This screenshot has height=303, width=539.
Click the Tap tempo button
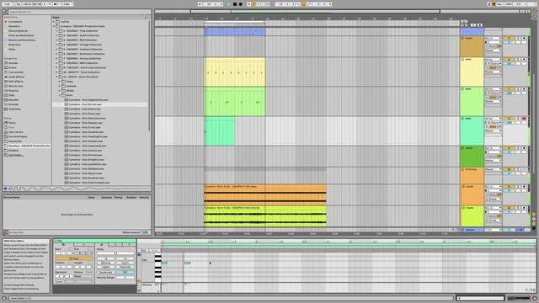tap(19, 4)
